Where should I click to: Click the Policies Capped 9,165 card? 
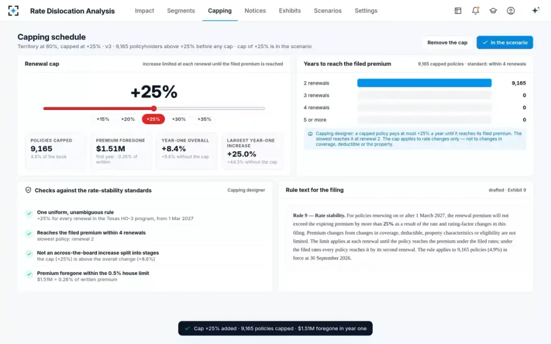[x=56, y=151]
